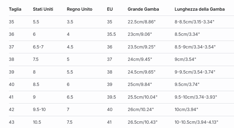Click the 25cm/9.84" cell
Viewport: 234px width, 128px height.
pyautogui.click(x=140, y=84)
